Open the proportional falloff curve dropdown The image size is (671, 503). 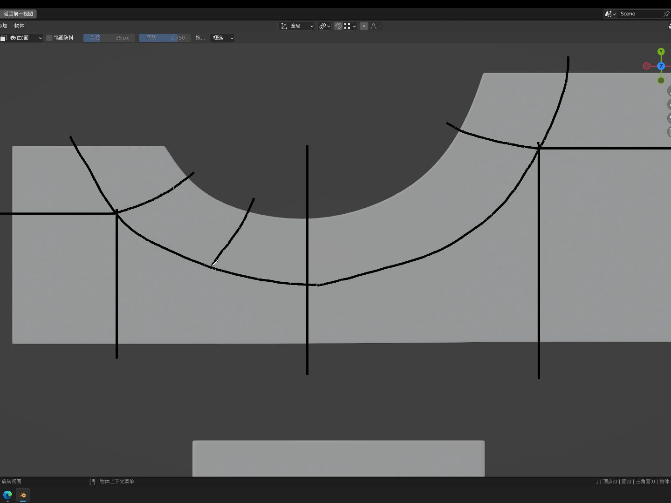pyautogui.click(x=376, y=27)
